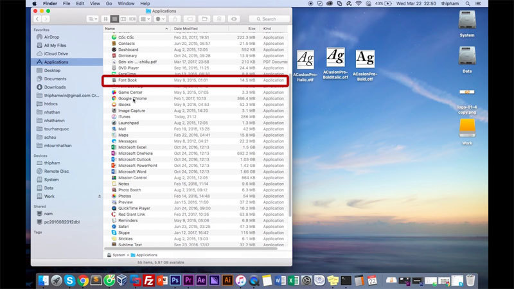Viewport: 514px width, 289px height.
Task: Select Downloads in the Favorites sidebar
Action: point(55,87)
